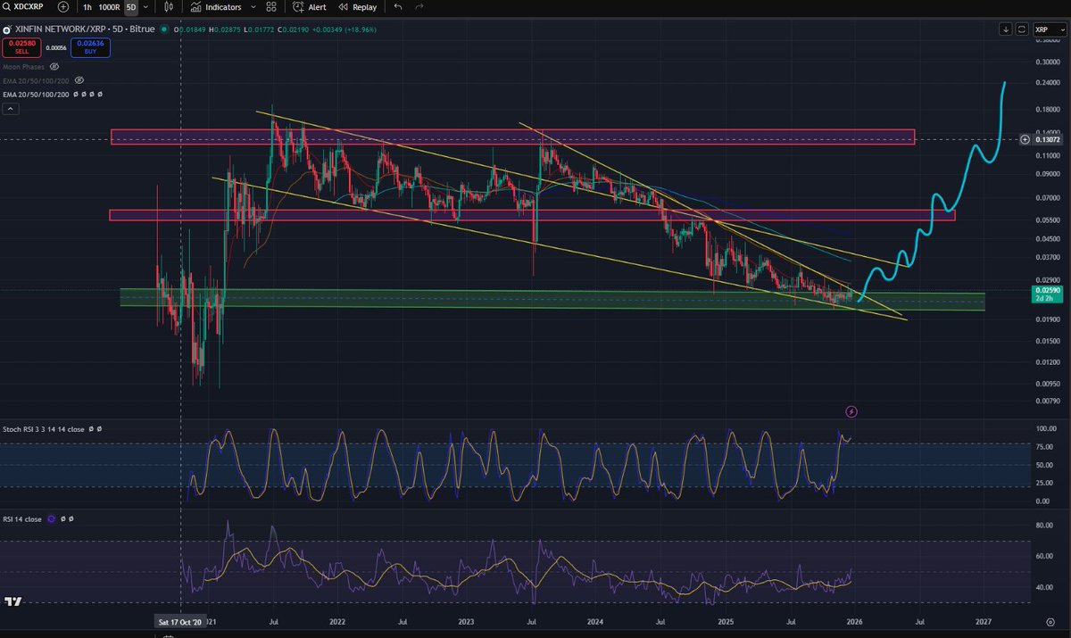The image size is (1071, 638).
Task: Click the multi-chart layout grid icon
Action: click(x=270, y=6)
